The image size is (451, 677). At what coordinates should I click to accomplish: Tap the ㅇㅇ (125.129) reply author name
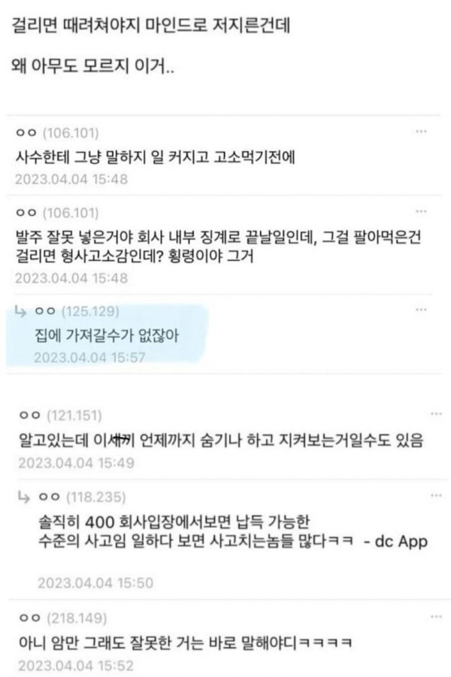click(77, 311)
